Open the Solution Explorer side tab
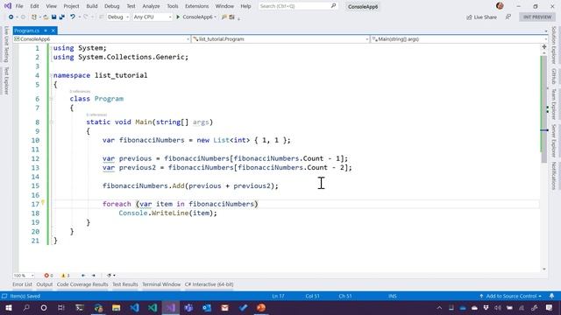Image resolution: width=561 pixels, height=315 pixels. (554, 45)
